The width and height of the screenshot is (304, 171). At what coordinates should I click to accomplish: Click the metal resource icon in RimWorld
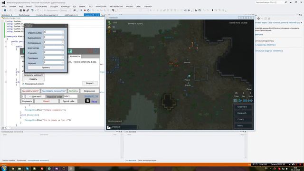tap(109, 31)
